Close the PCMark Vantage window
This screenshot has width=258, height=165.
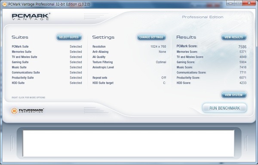pyautogui.click(x=249, y=3)
